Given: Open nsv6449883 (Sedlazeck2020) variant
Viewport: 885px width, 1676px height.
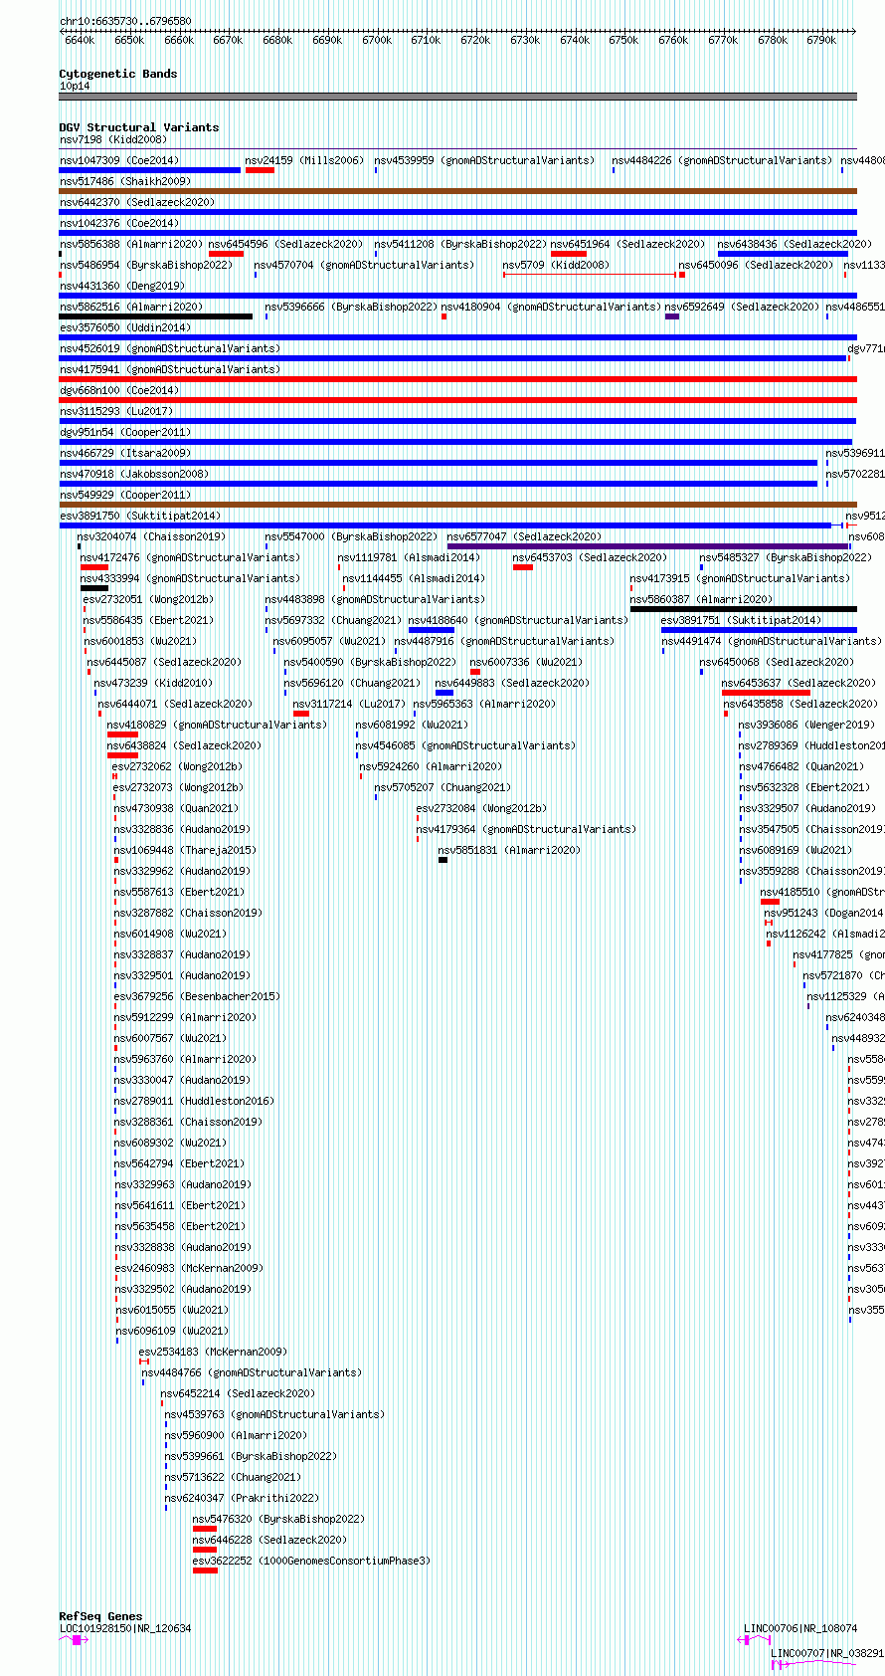Looking at the screenshot, I should [513, 683].
